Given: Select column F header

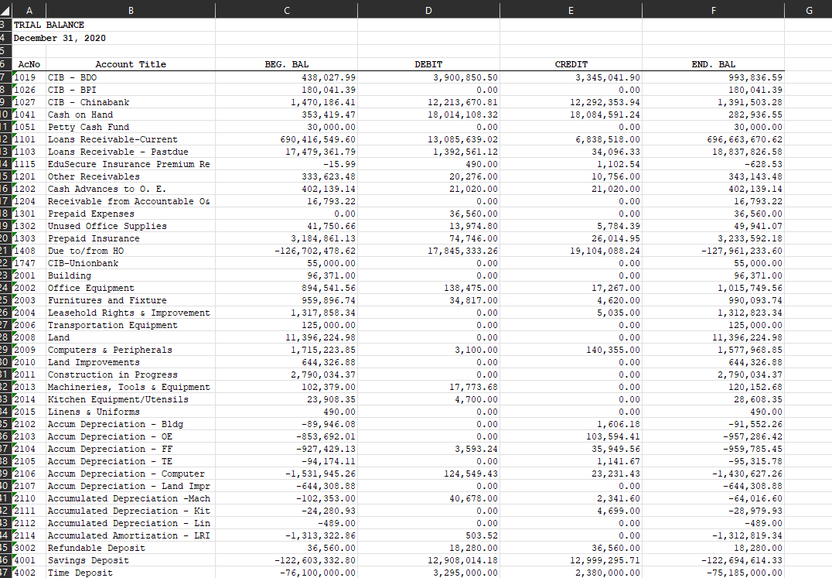Looking at the screenshot, I should click(713, 10).
